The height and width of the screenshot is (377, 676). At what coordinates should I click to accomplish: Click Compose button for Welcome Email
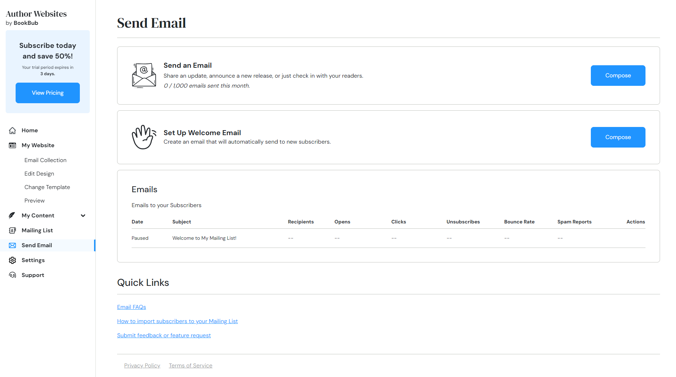coord(618,137)
